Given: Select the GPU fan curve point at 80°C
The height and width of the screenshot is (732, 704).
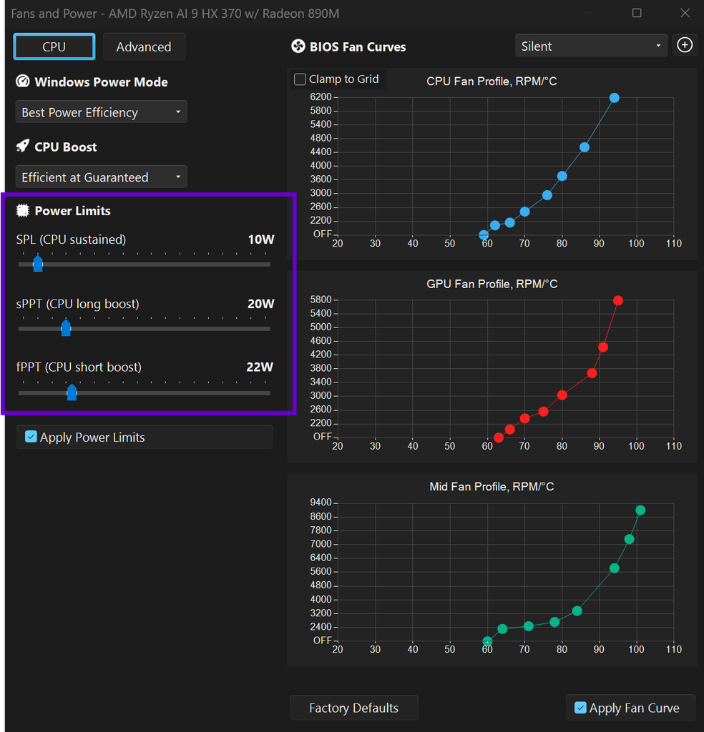Looking at the screenshot, I should pos(562,395).
